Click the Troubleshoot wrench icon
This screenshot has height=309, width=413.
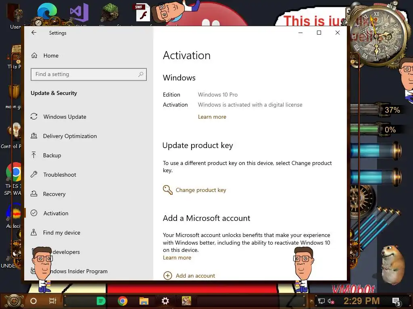tap(34, 174)
